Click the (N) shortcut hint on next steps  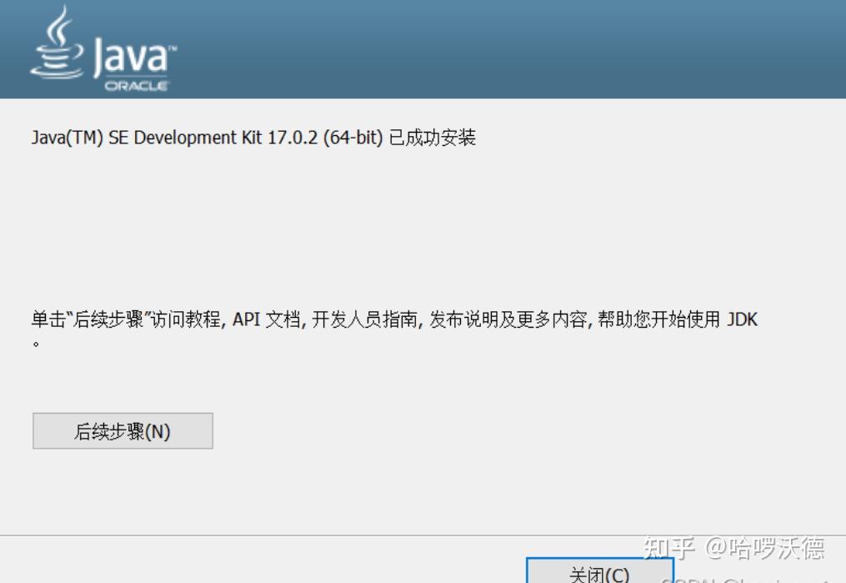coord(159,430)
